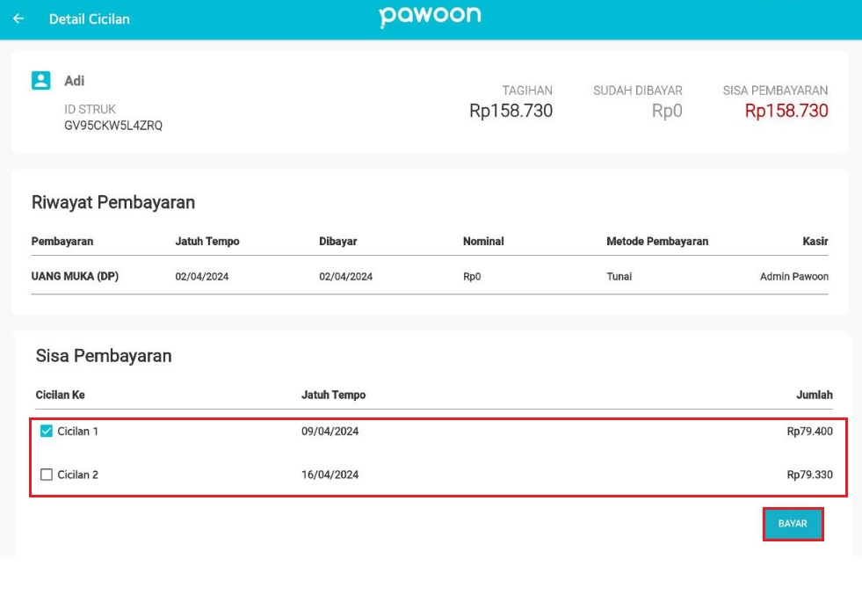862x595 pixels.
Task: Go back using the arrow icon
Action: pos(18,18)
